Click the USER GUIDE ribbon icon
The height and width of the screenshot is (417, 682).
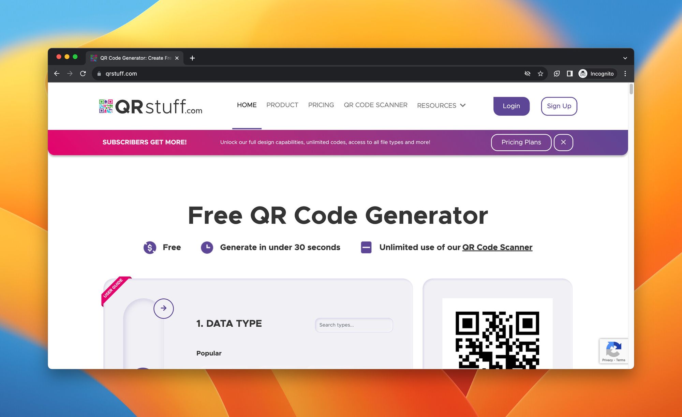(x=113, y=288)
